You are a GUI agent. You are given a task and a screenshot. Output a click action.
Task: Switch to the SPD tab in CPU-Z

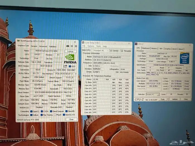point(161,49)
